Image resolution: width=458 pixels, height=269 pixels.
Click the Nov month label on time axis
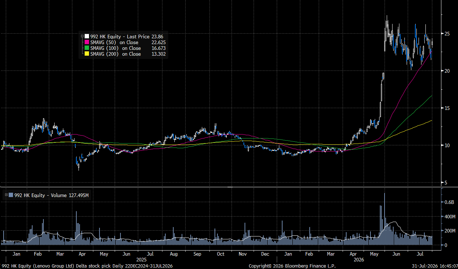243,254
